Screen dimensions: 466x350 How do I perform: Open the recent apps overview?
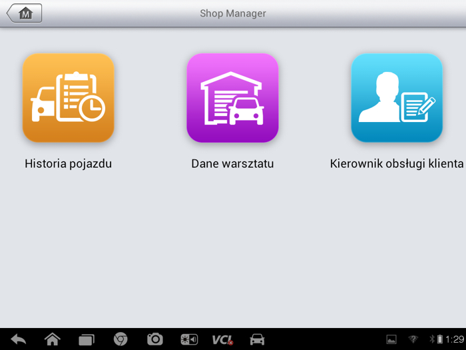click(87, 339)
